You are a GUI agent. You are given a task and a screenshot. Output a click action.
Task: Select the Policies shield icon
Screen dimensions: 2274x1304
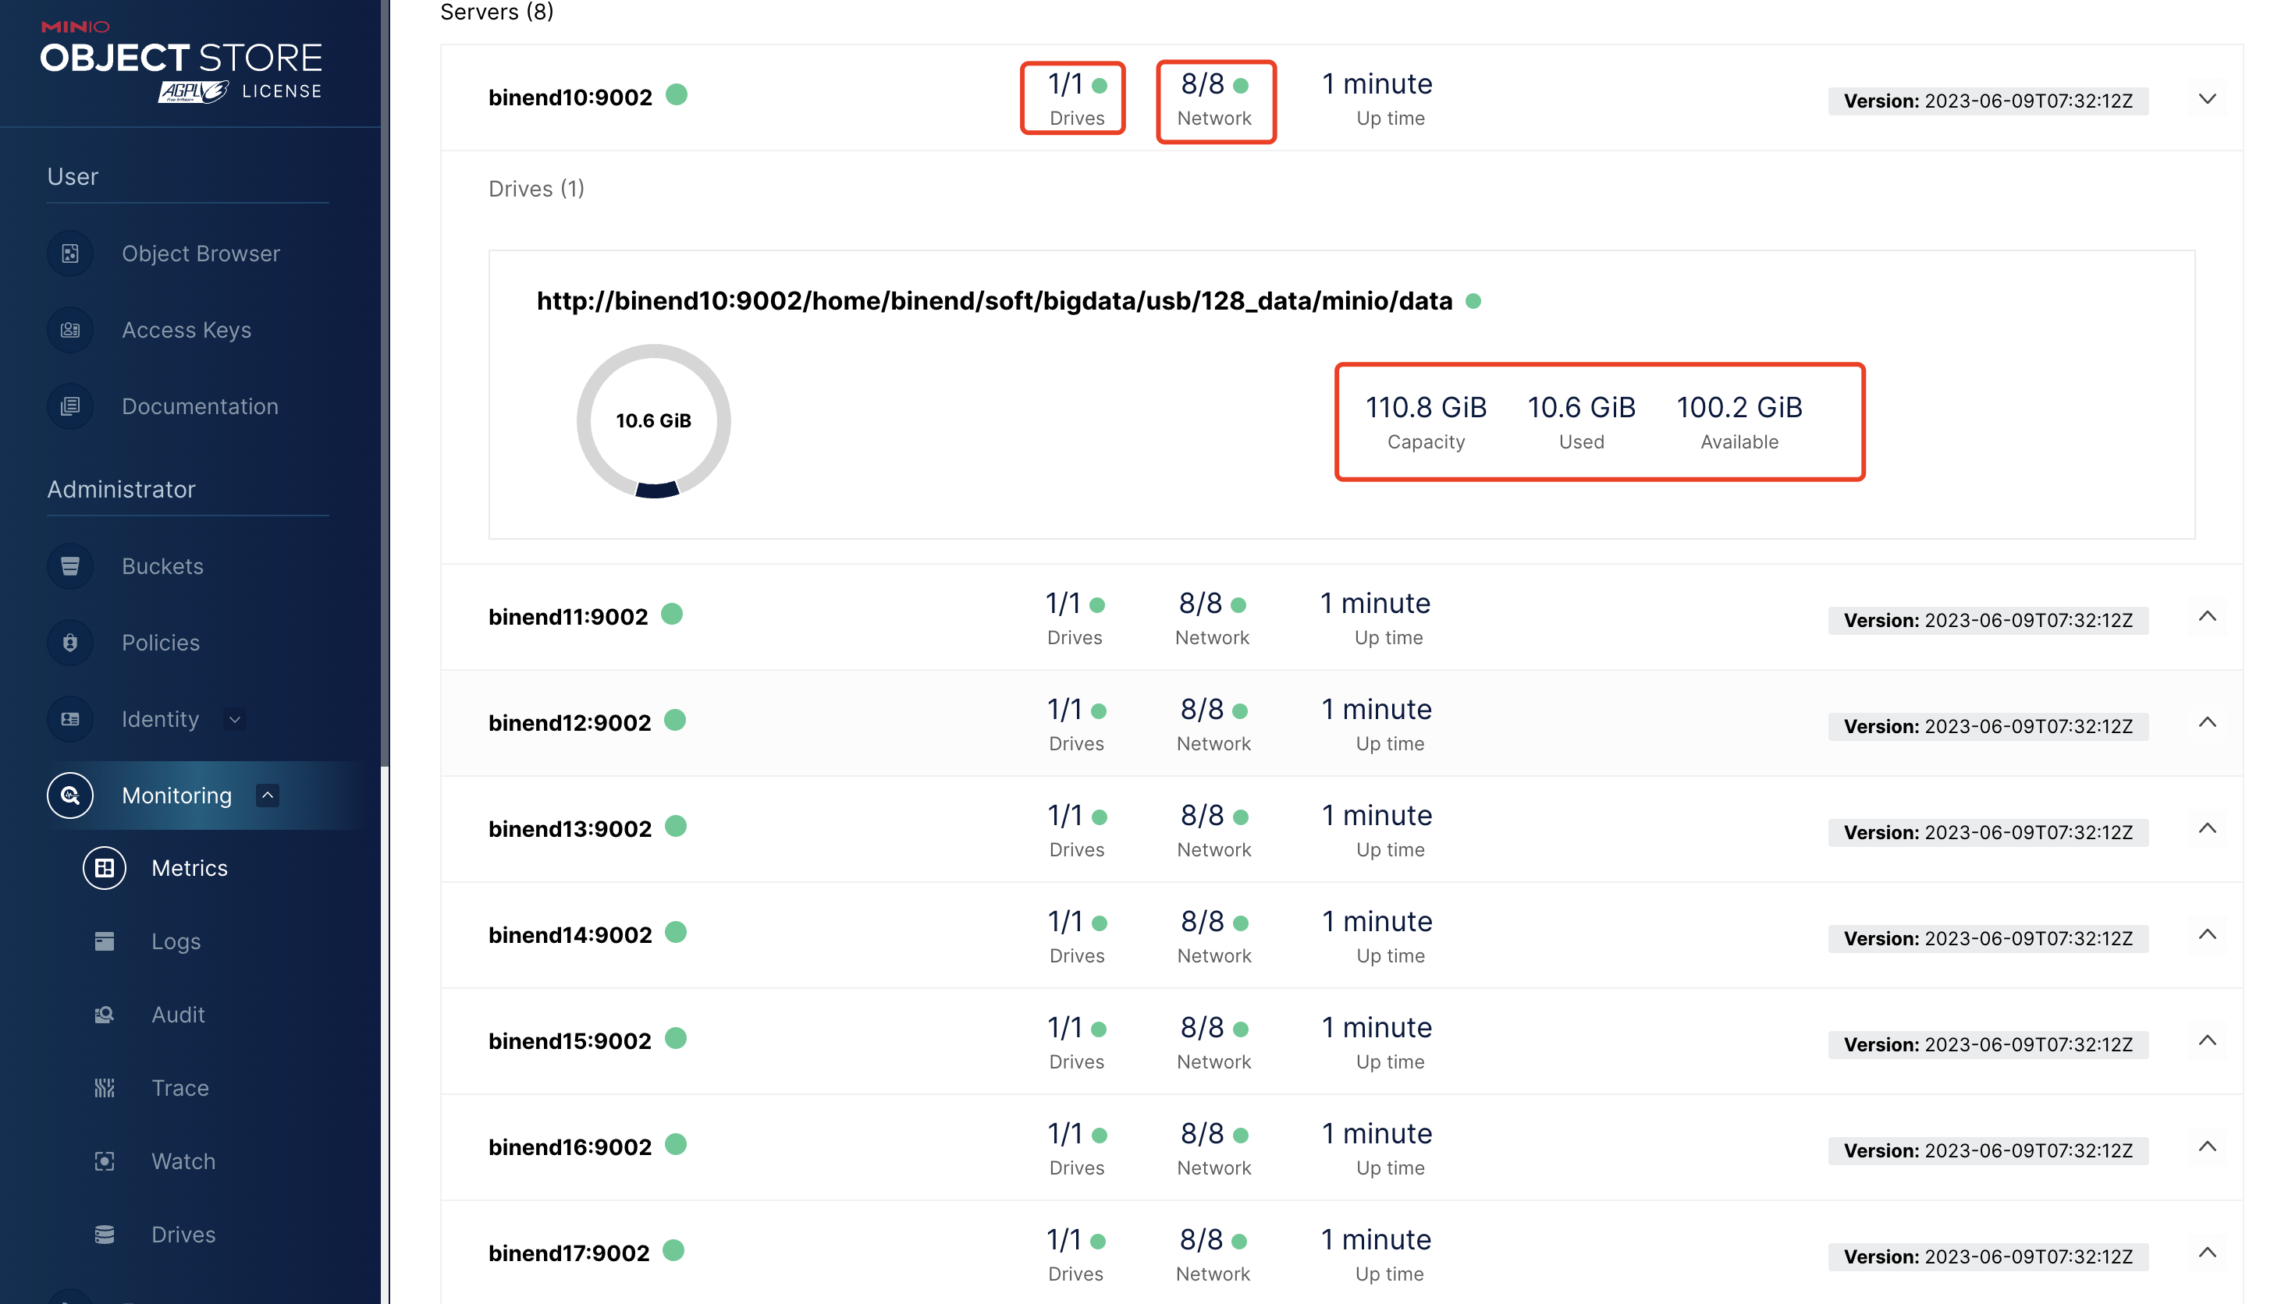tap(70, 642)
